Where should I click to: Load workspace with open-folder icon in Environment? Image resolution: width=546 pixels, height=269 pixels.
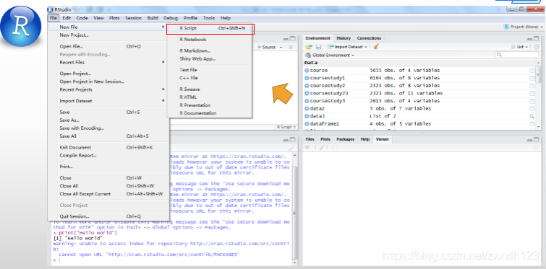pyautogui.click(x=309, y=47)
